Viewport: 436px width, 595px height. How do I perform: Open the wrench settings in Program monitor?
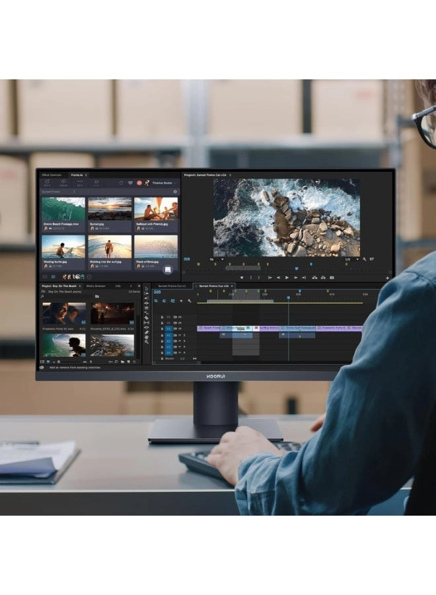click(364, 259)
